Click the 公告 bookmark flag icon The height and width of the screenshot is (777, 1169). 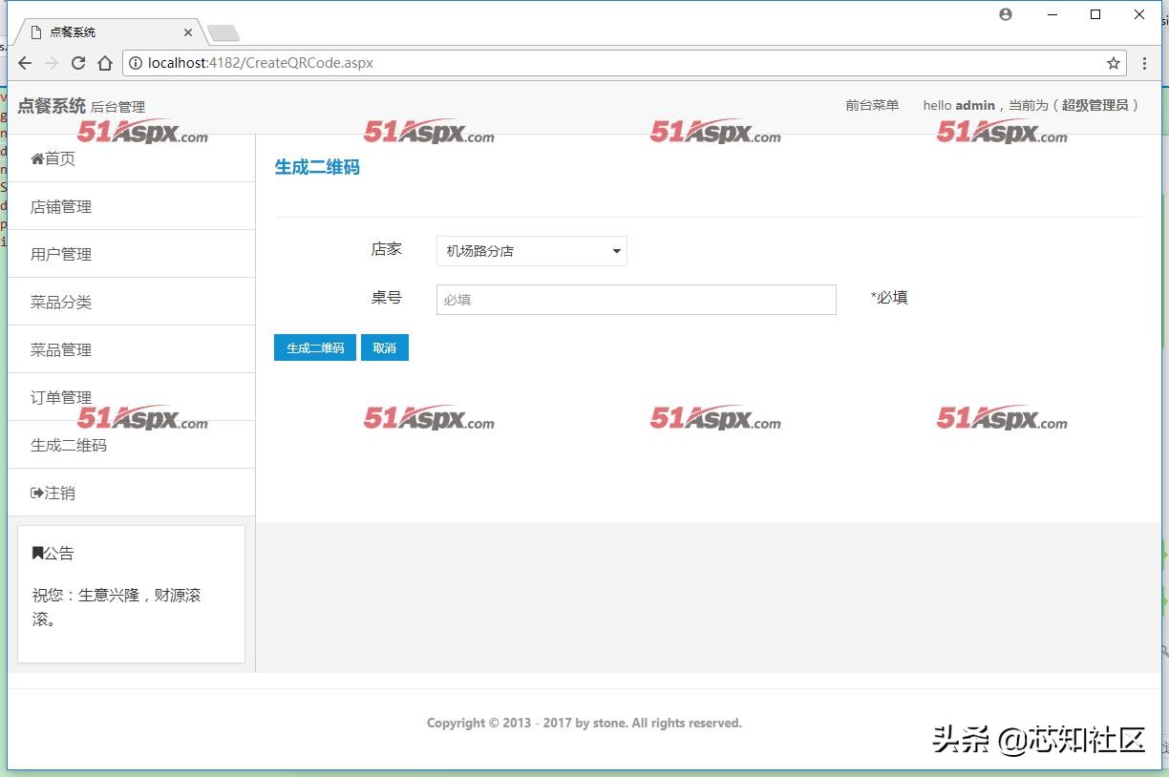(35, 552)
